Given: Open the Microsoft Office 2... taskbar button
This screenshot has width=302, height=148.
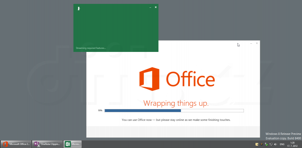Looking at the screenshot, I should click(15, 144).
